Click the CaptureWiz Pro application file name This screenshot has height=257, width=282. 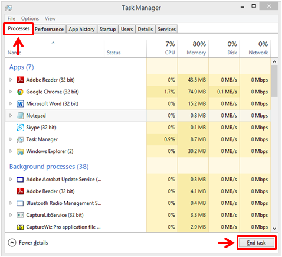63,227
